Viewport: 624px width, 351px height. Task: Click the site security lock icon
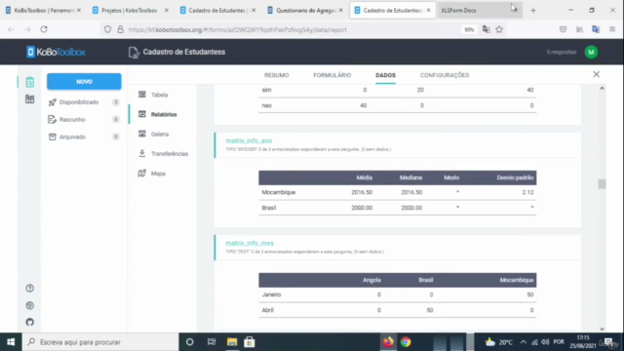click(120, 29)
